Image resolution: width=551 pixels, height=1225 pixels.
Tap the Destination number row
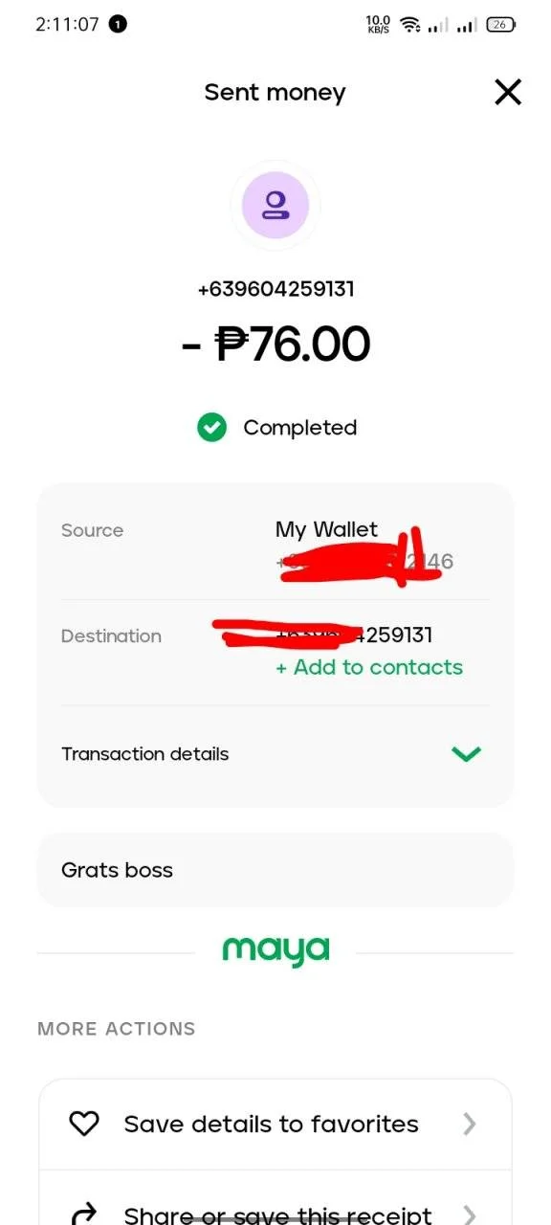click(x=275, y=652)
